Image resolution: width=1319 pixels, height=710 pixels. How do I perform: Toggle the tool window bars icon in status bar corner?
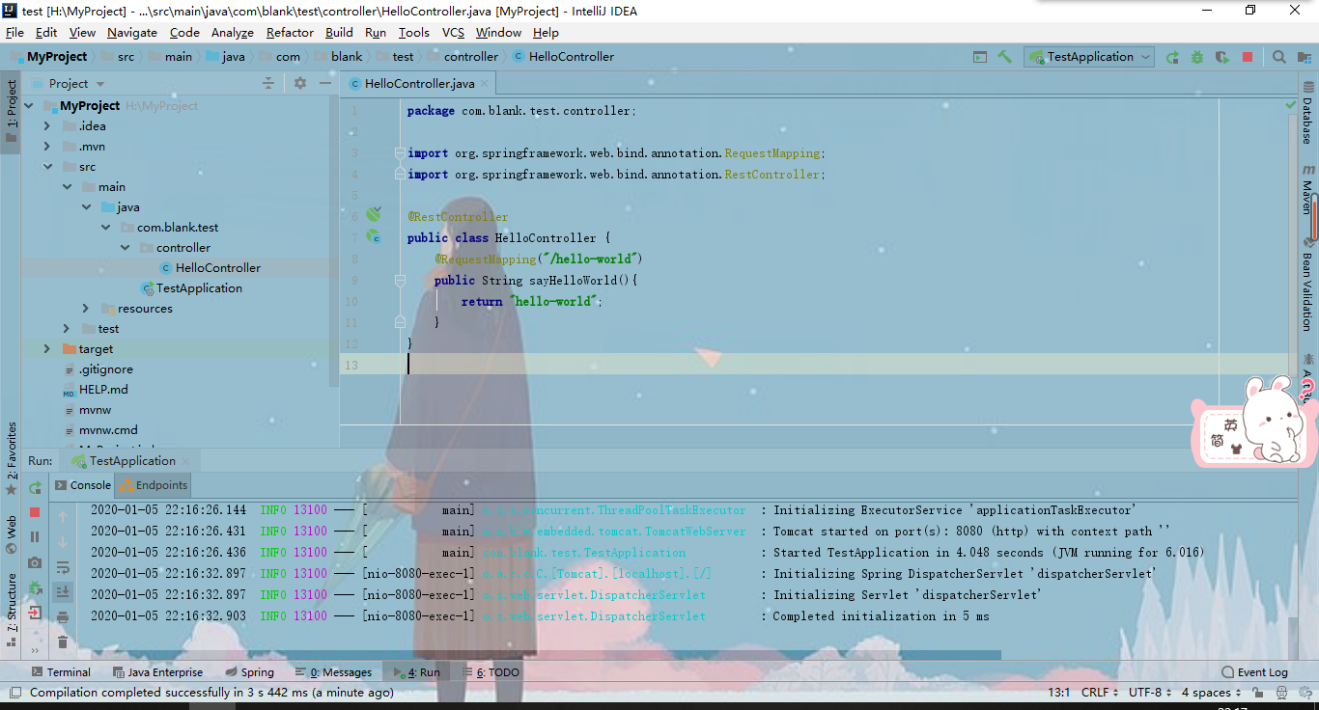pyautogui.click(x=14, y=693)
